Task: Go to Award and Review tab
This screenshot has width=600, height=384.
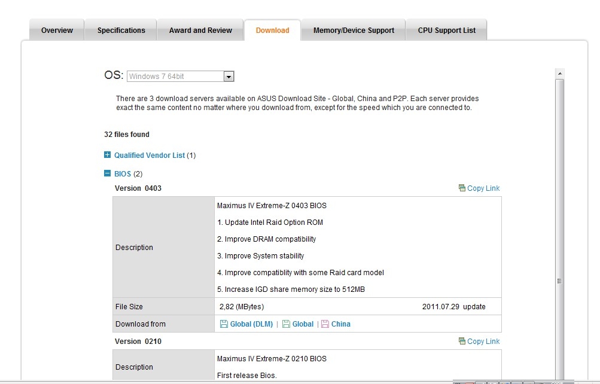Action: [200, 31]
